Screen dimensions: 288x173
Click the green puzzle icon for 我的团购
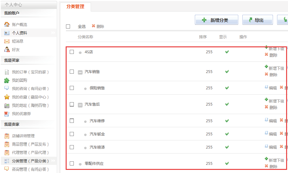(7, 80)
